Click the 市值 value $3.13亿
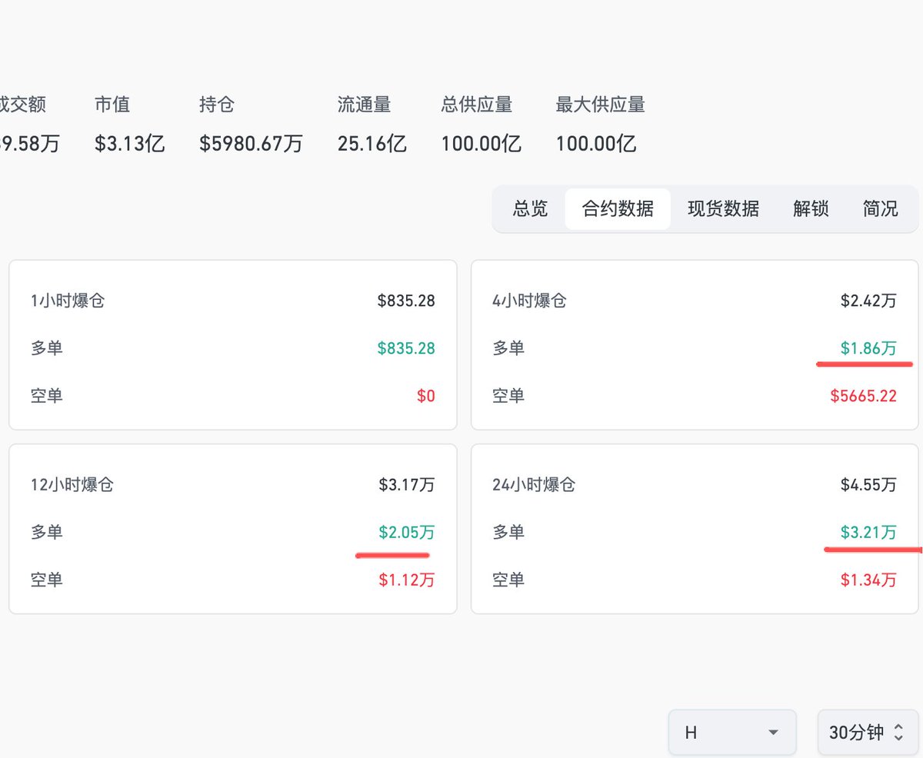 pos(129,143)
